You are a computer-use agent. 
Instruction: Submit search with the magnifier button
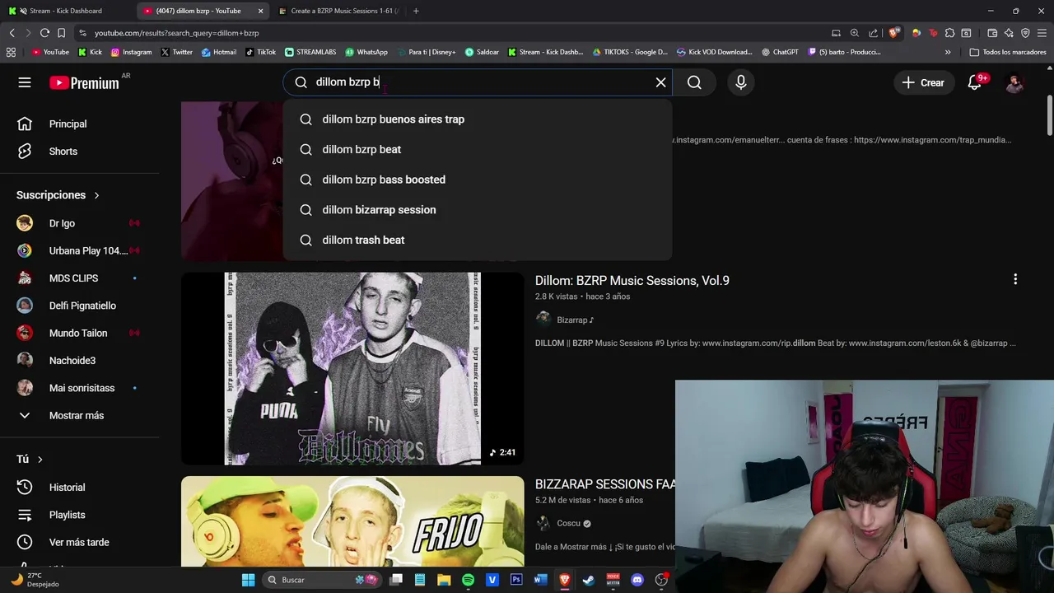click(x=694, y=82)
